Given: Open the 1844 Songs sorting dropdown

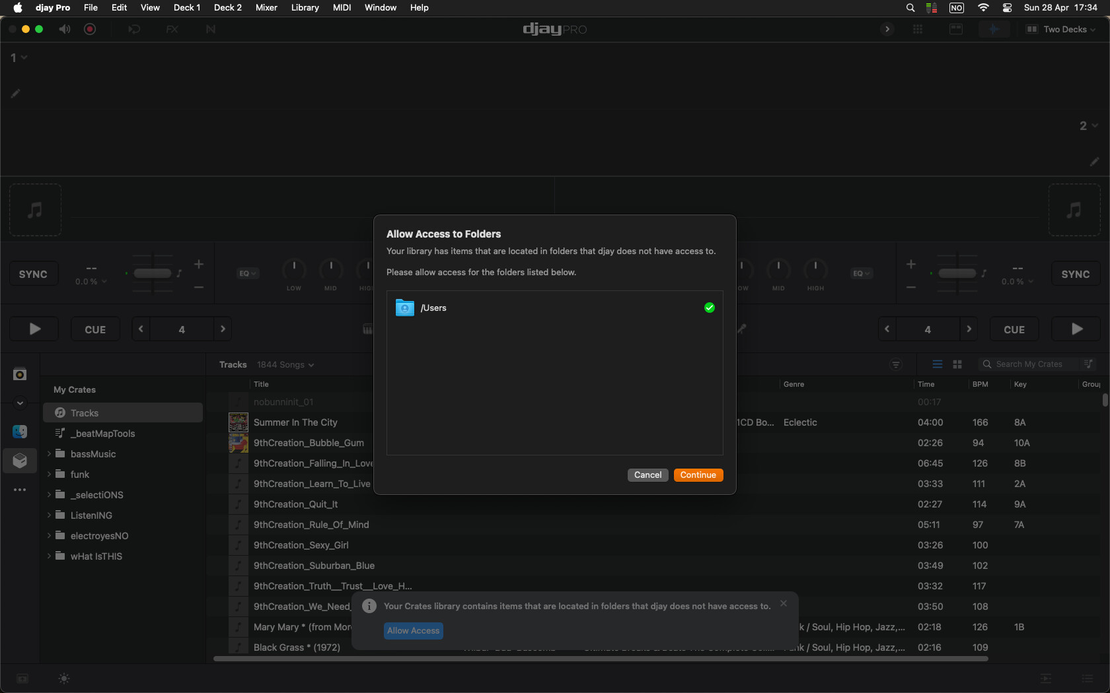Looking at the screenshot, I should tap(285, 364).
